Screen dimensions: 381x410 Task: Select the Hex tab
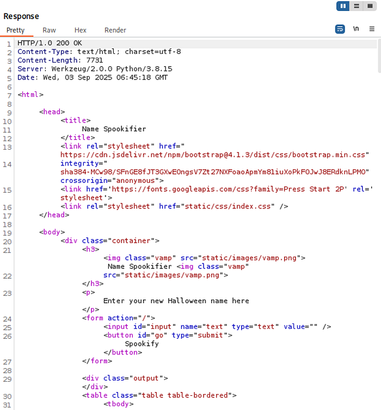point(80,30)
